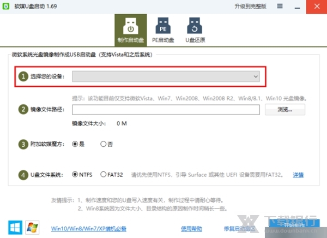The image size is (327, 238).
Task: Expand the 选择您的设备 device dropdown
Action: (166, 76)
